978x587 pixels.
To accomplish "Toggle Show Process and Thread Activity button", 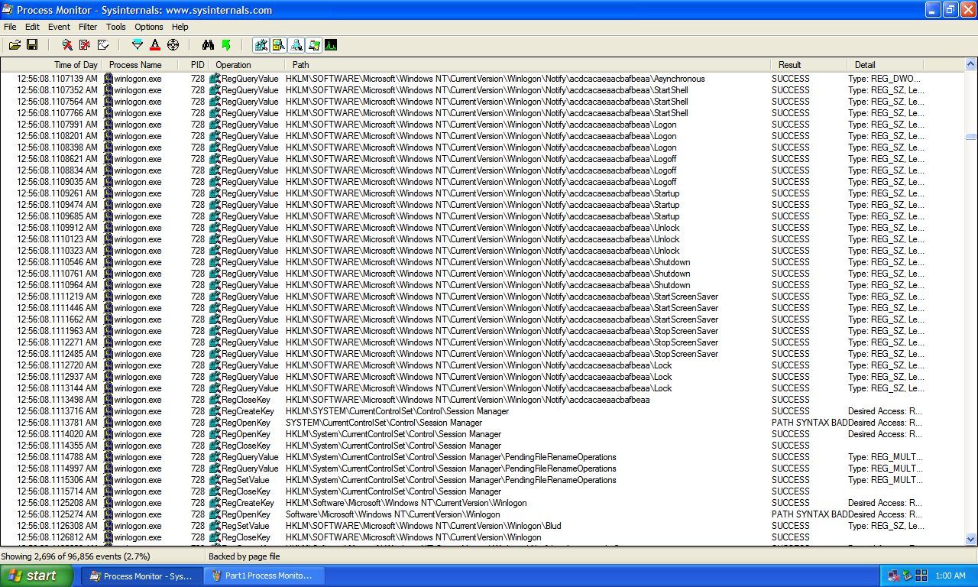I will [313, 45].
